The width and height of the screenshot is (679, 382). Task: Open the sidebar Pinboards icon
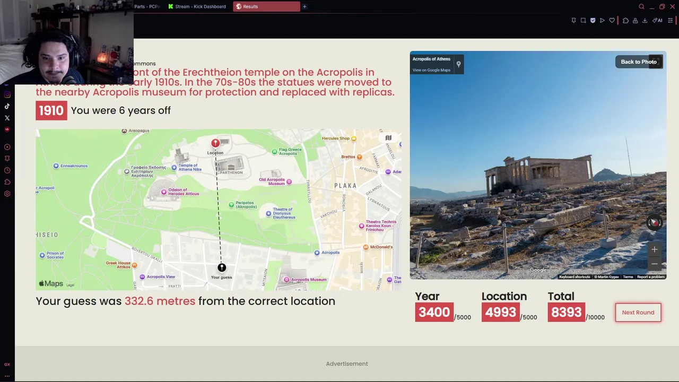click(x=7, y=159)
